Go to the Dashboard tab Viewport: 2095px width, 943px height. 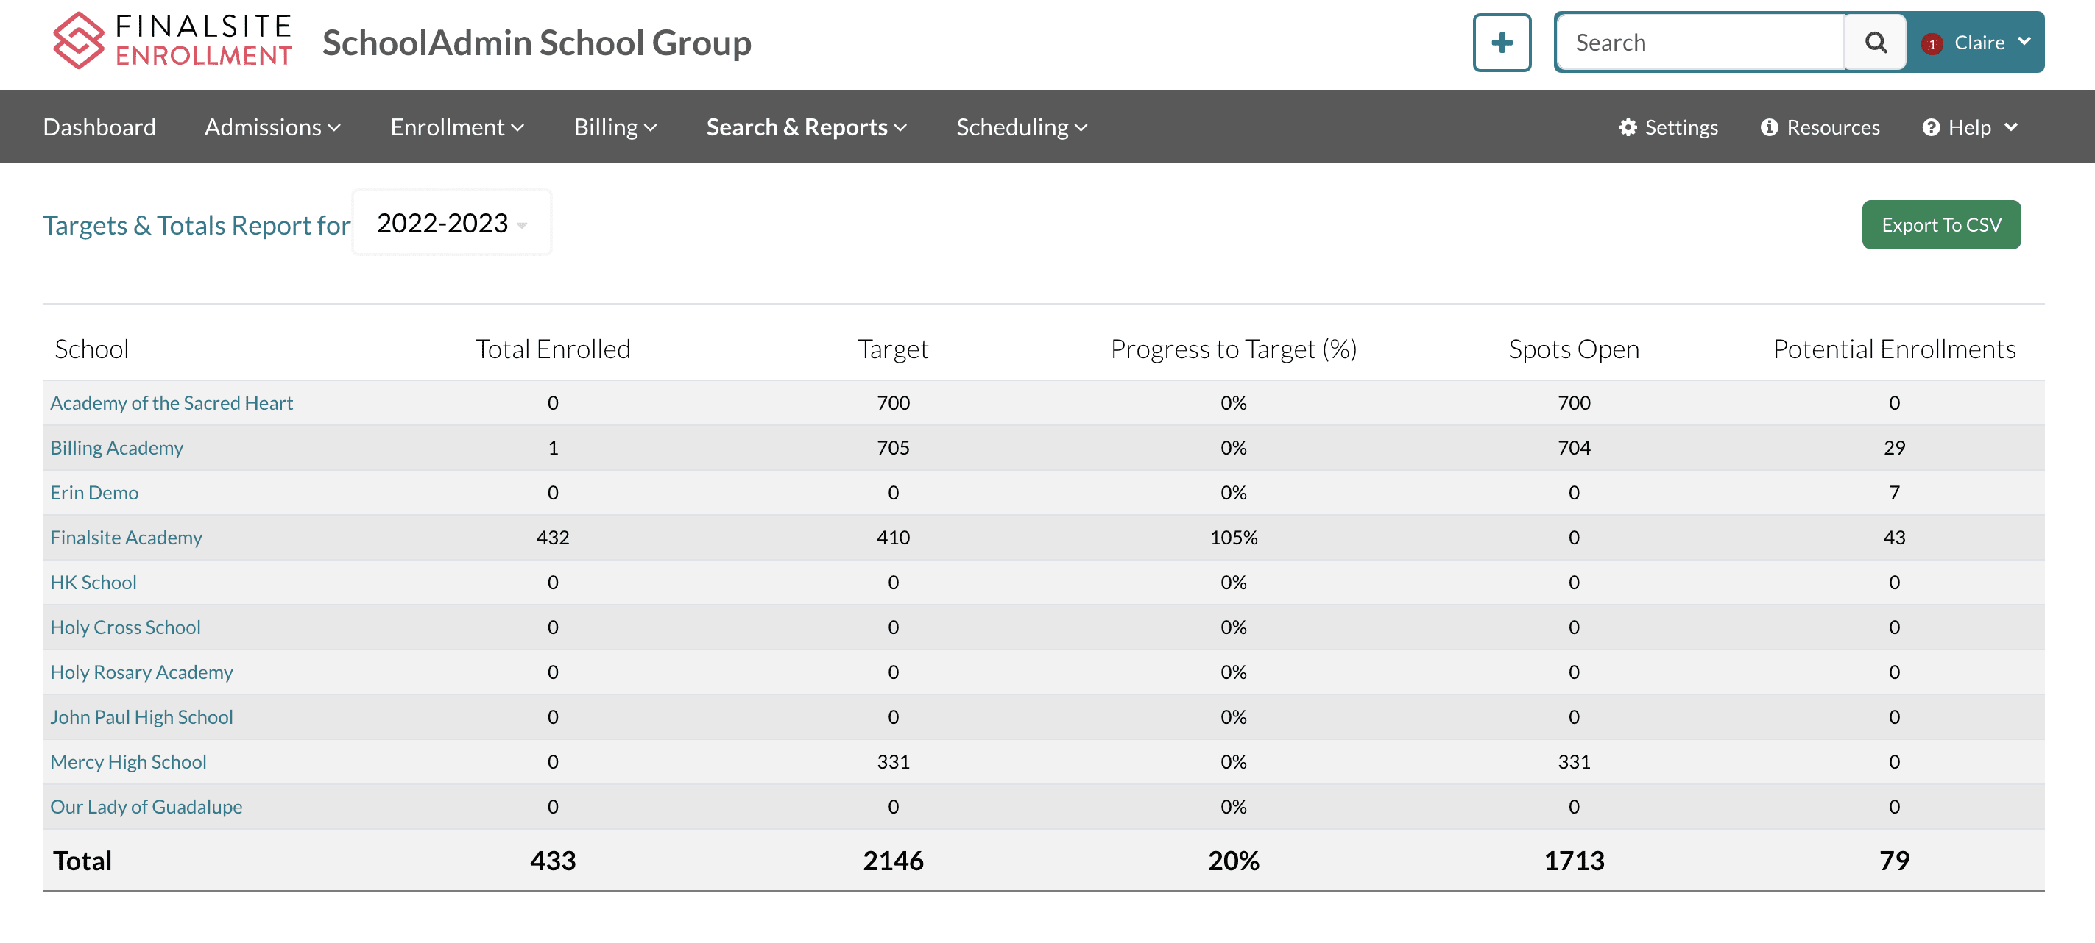pos(99,128)
